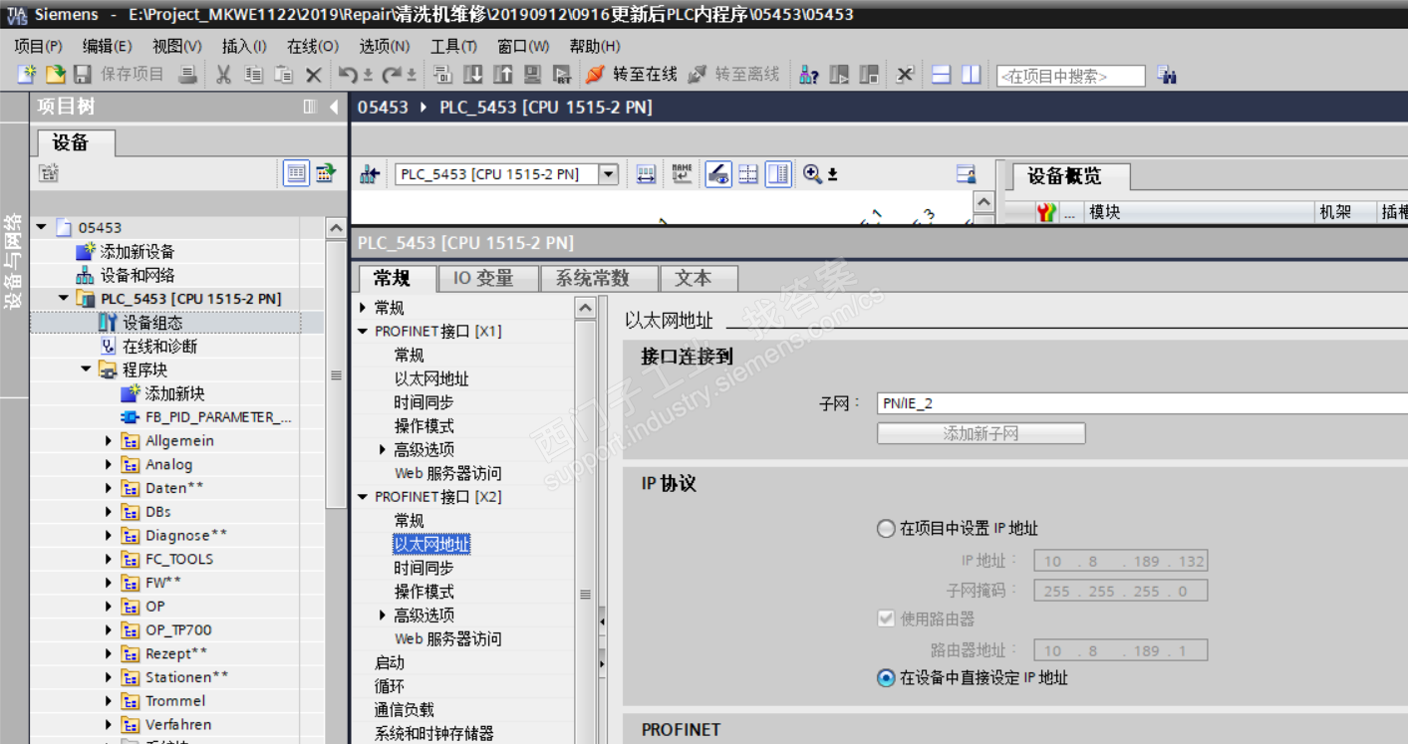Click the paste icon in the toolbar
Image resolution: width=1408 pixels, height=744 pixels.
(x=284, y=75)
